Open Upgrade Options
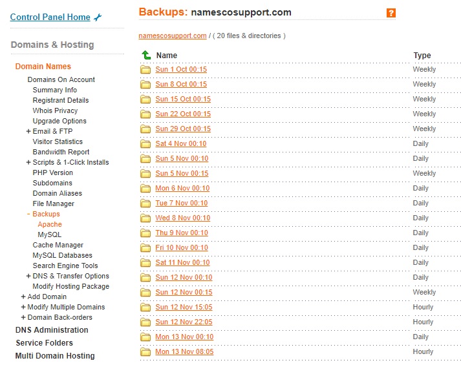The image size is (461, 365). [59, 121]
